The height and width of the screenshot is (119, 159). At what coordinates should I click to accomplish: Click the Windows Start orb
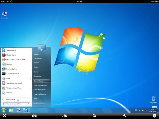[x=3, y=110]
